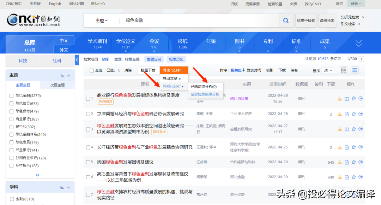Viewport: 381px width, 205px height.
Task: Open 高级检索 advanced search
Action: click(x=327, y=20)
